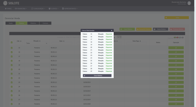Open the Situação filter dropdown showing Todos
This screenshot has height=107, width=196.
[37, 43]
